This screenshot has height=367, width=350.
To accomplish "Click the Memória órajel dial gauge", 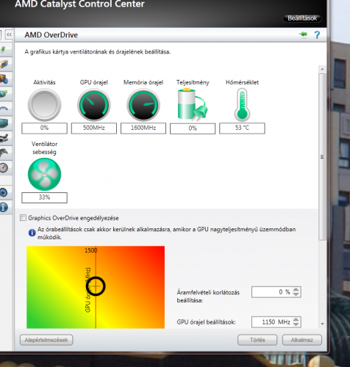I will 143,105.
